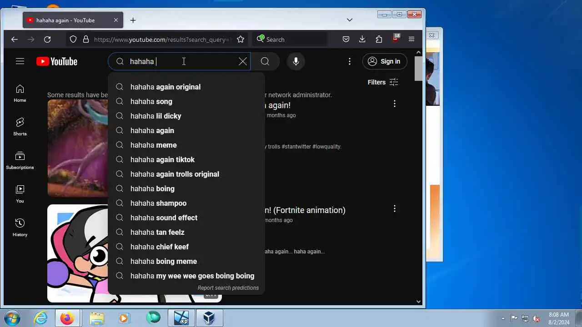Choose suggestion hahaha again trolls original
Screen dimensions: 582x327
pyautogui.click(x=186, y=174)
